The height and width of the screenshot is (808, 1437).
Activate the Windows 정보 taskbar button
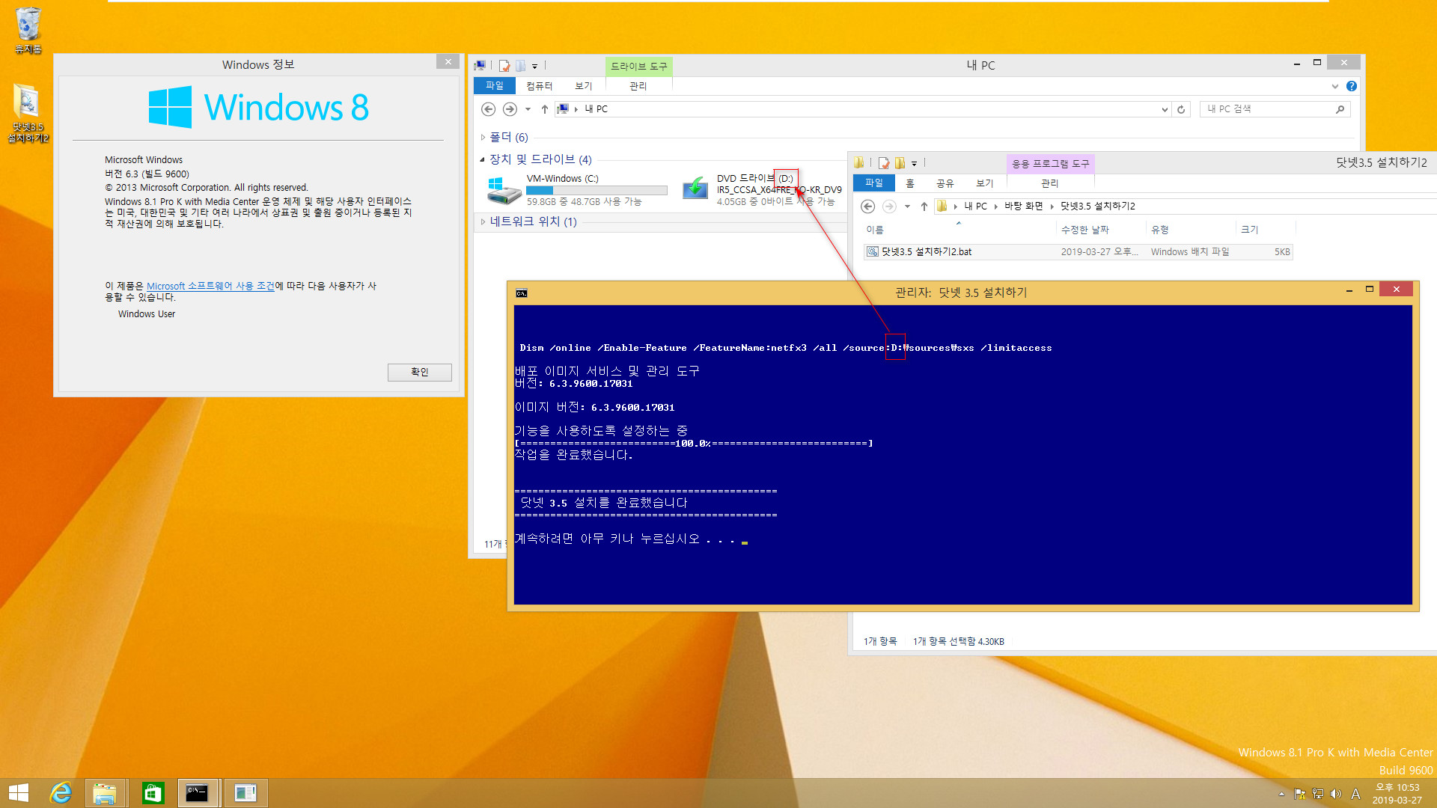245,793
